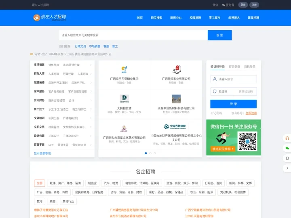Select the 教培 filter tag

click(40, 201)
